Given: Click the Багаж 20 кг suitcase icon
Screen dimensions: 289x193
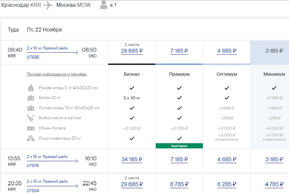Looking at the screenshot, I should [x=31, y=98].
